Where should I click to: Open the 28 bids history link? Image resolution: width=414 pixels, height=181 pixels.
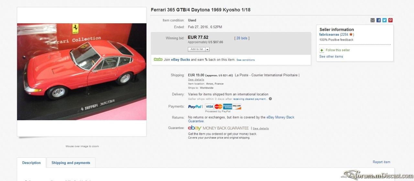[242, 38]
